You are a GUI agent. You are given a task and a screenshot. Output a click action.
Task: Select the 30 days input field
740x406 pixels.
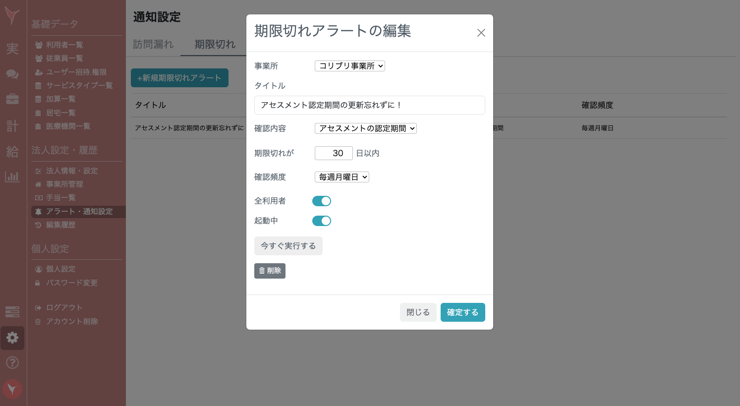click(333, 153)
